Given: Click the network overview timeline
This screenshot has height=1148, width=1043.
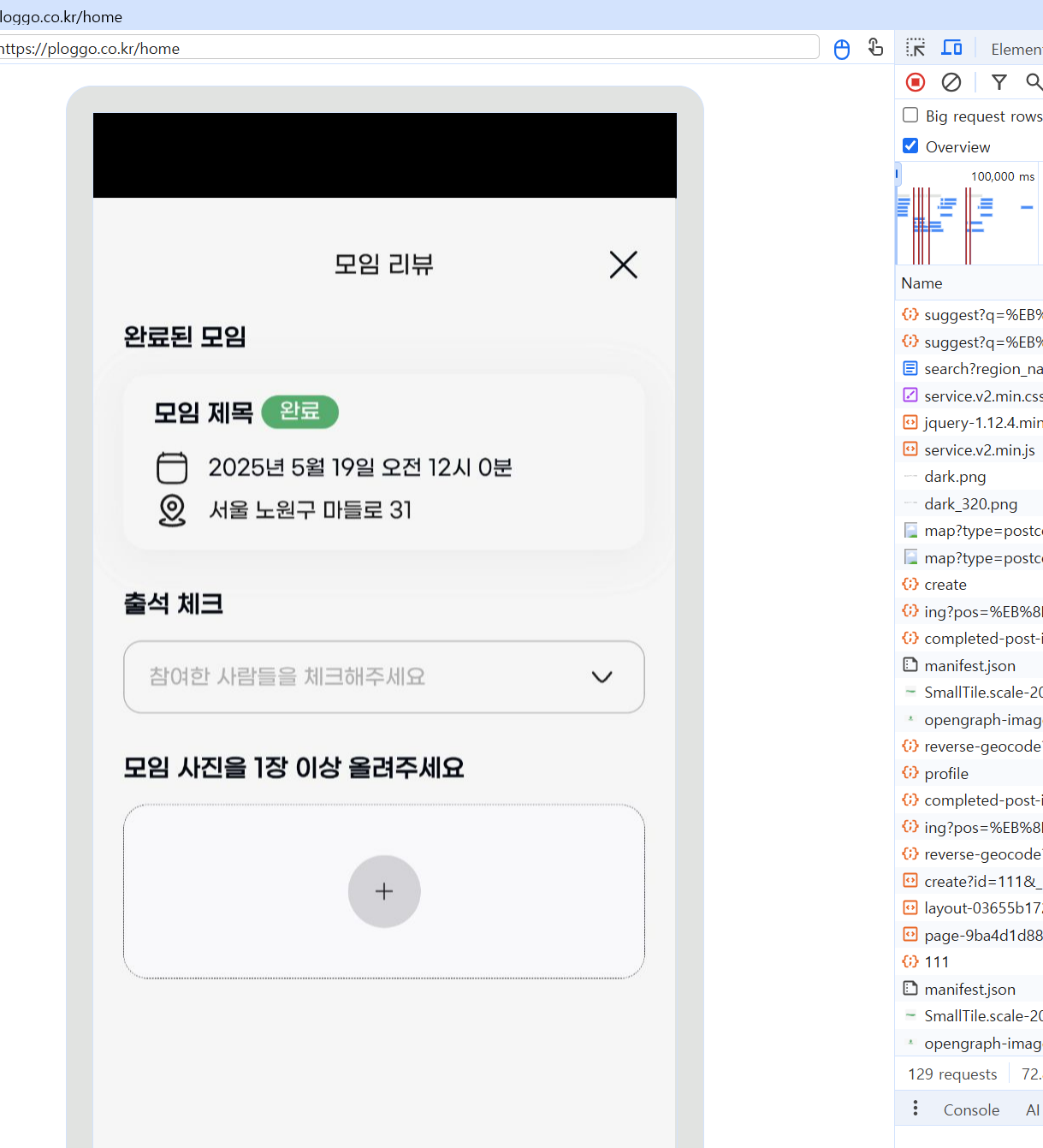Looking at the screenshot, I should tap(969, 214).
